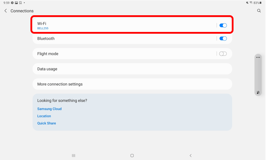The image size is (266, 160).
Task: Open recent apps navigation button
Action: (73, 155)
